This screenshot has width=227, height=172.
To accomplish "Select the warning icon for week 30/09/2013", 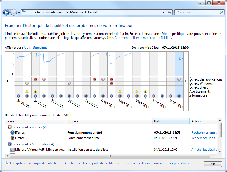I will (137, 92).
